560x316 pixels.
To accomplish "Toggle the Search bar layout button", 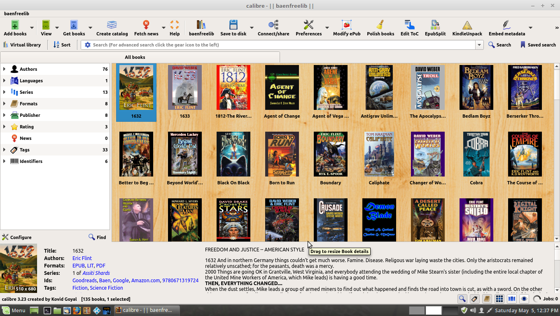I will pos(462,299).
